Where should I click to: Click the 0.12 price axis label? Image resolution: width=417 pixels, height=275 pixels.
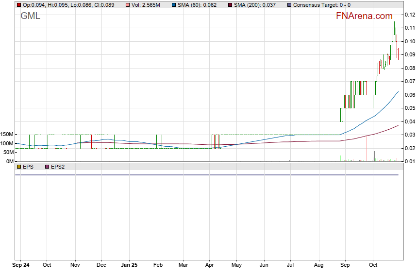click(409, 15)
